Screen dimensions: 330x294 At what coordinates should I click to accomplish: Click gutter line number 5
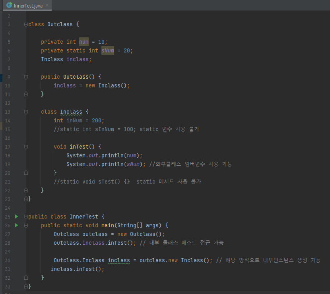9,42
